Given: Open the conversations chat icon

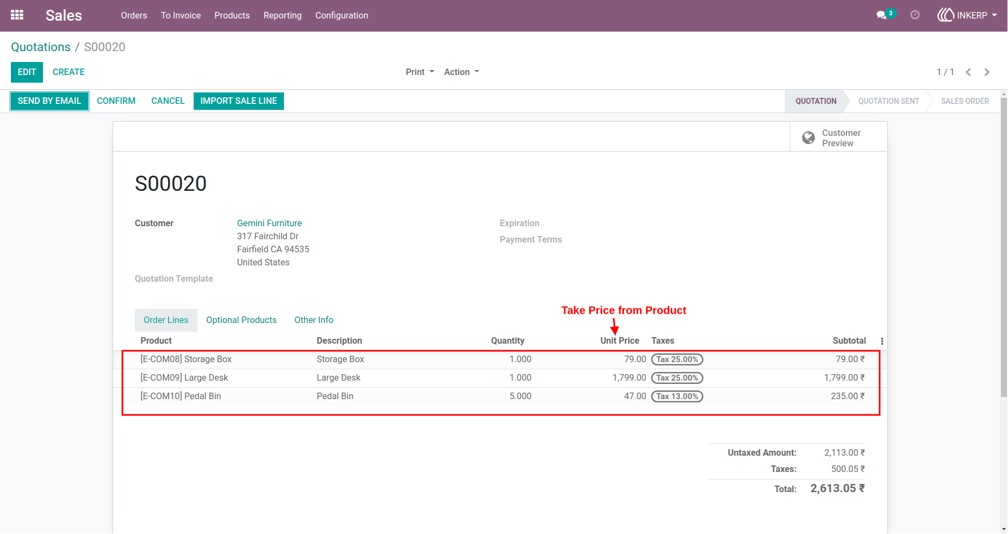Looking at the screenshot, I should click(x=882, y=15).
